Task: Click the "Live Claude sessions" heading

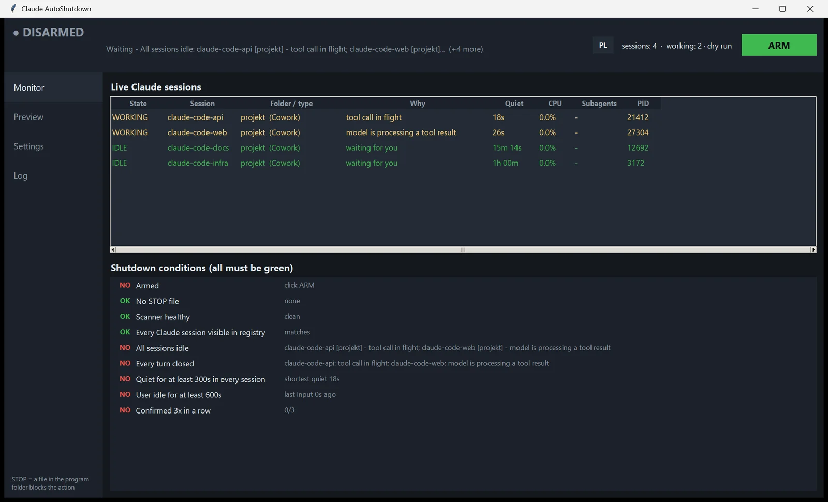Action: (x=156, y=87)
